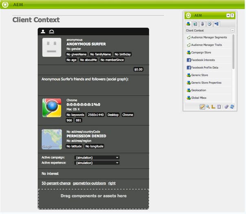This screenshot has width=246, height=214.
Task: Open the Active experience simulation dropdown
Action: 97,163
